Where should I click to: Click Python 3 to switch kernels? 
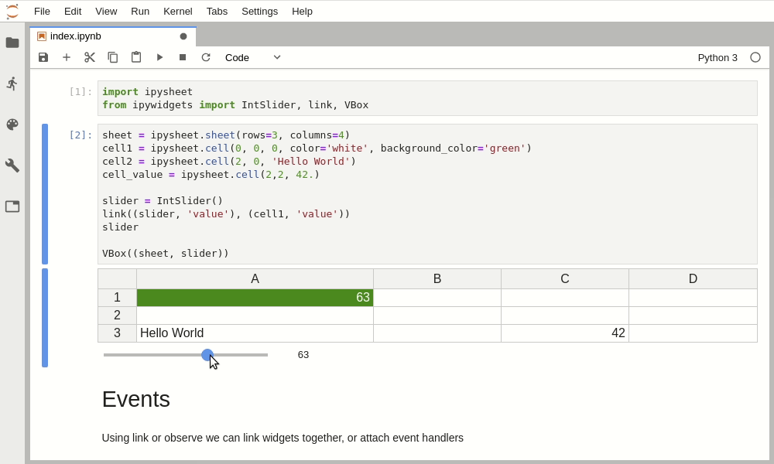tap(717, 57)
